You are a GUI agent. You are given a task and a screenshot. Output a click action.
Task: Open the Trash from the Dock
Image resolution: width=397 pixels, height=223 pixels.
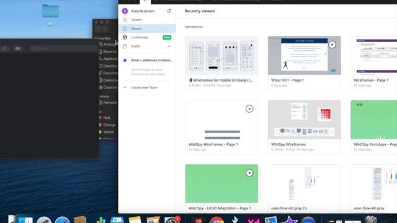[x=371, y=219]
